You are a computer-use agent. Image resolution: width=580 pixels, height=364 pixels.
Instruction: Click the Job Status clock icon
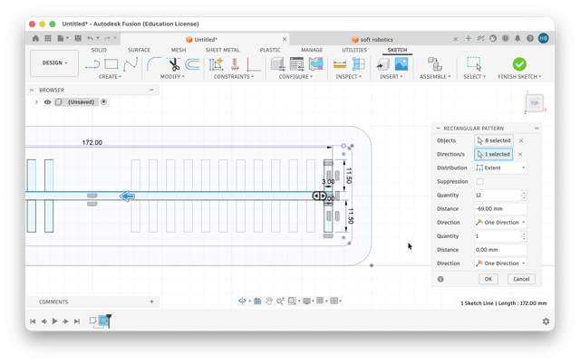(x=506, y=38)
